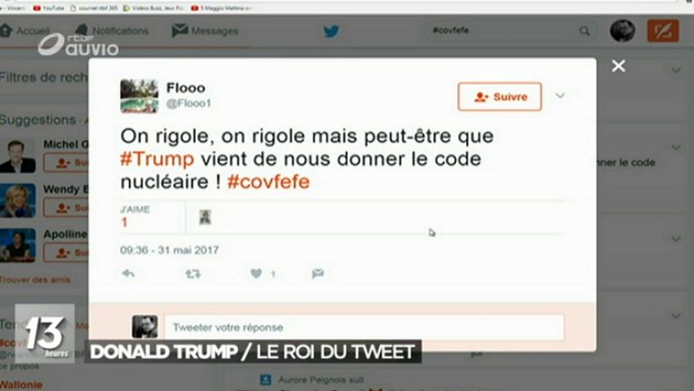Click the Twitter bird logo in top bar
694x391 pixels.
point(331,31)
